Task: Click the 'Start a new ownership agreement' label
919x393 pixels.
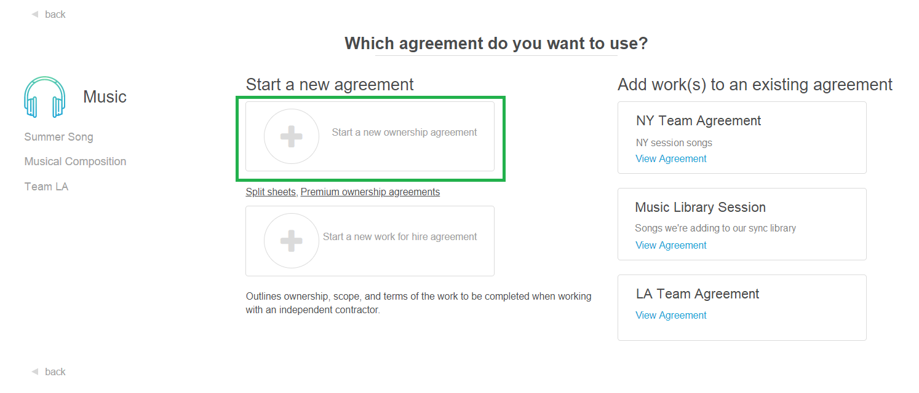Action: (404, 132)
